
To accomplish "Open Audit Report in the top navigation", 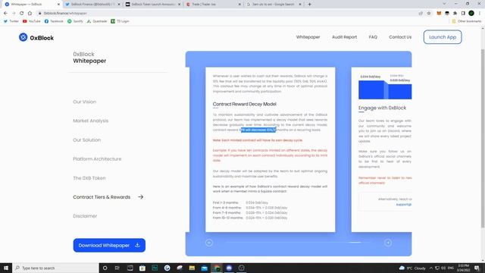I will point(344,37).
